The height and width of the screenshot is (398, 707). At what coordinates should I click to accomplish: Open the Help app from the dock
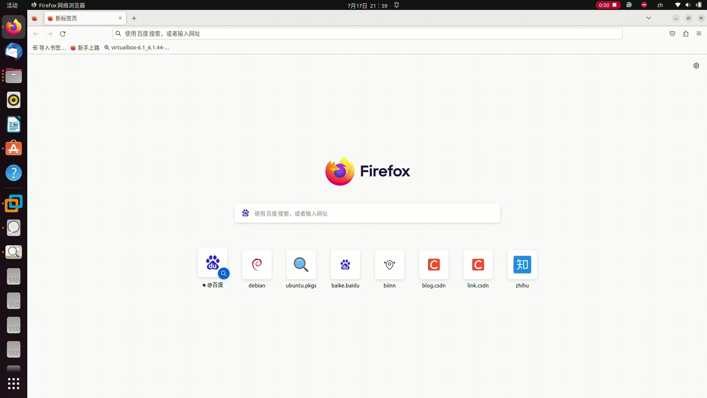13,173
